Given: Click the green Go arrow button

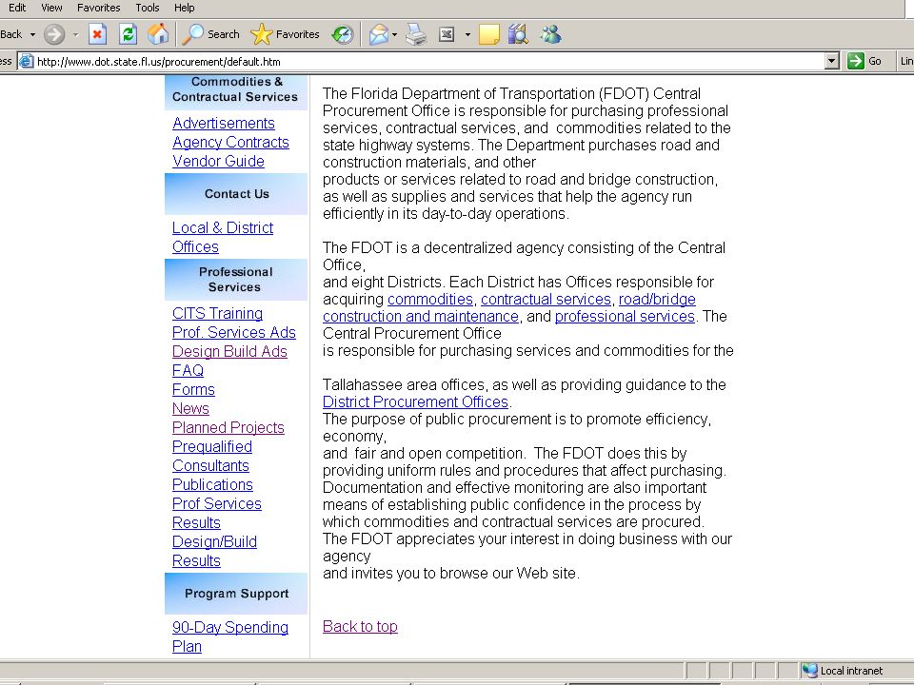Looking at the screenshot, I should (x=856, y=61).
